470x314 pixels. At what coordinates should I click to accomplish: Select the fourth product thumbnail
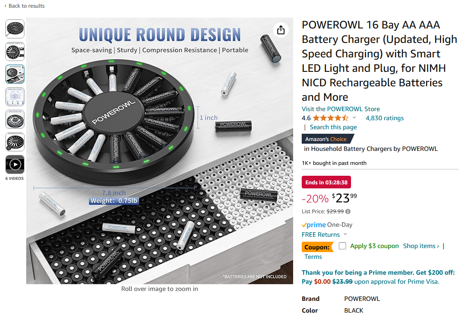[x=15, y=97]
